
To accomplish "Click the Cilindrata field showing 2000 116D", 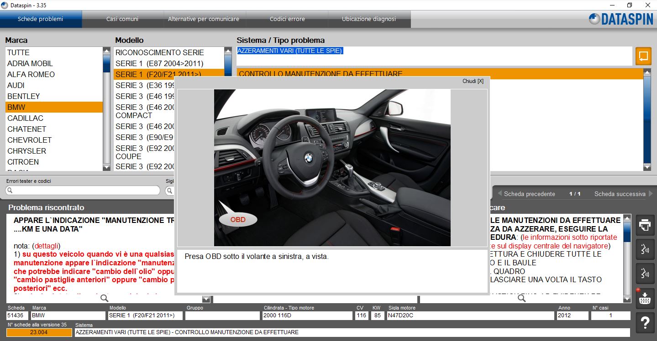I will pos(307,315).
